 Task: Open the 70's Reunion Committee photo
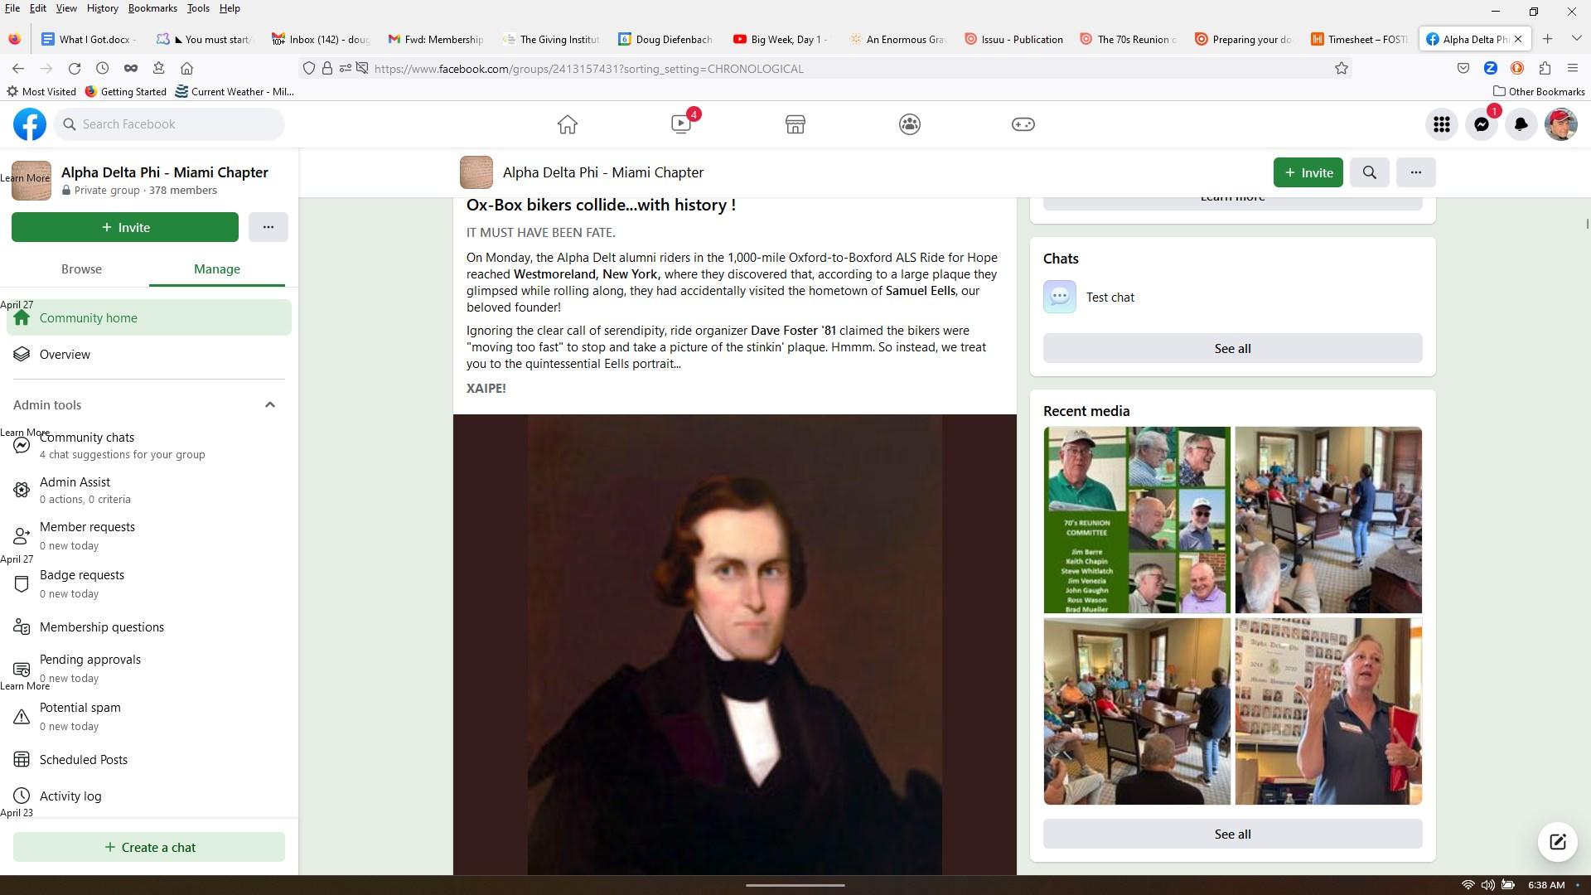pos(1137,520)
